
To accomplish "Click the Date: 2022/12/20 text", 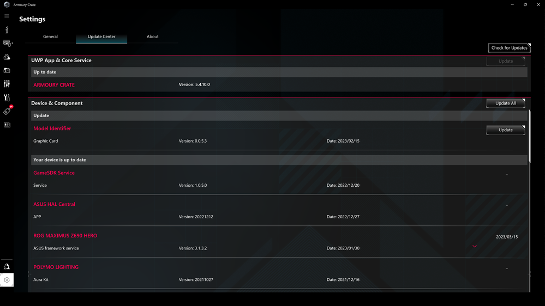I will (x=343, y=185).
